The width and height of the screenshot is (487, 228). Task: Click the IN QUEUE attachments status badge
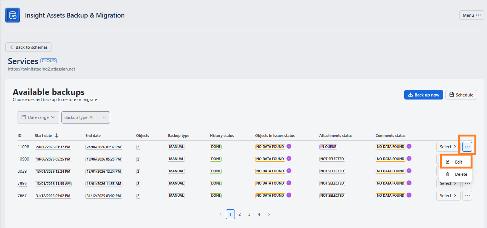(328, 147)
